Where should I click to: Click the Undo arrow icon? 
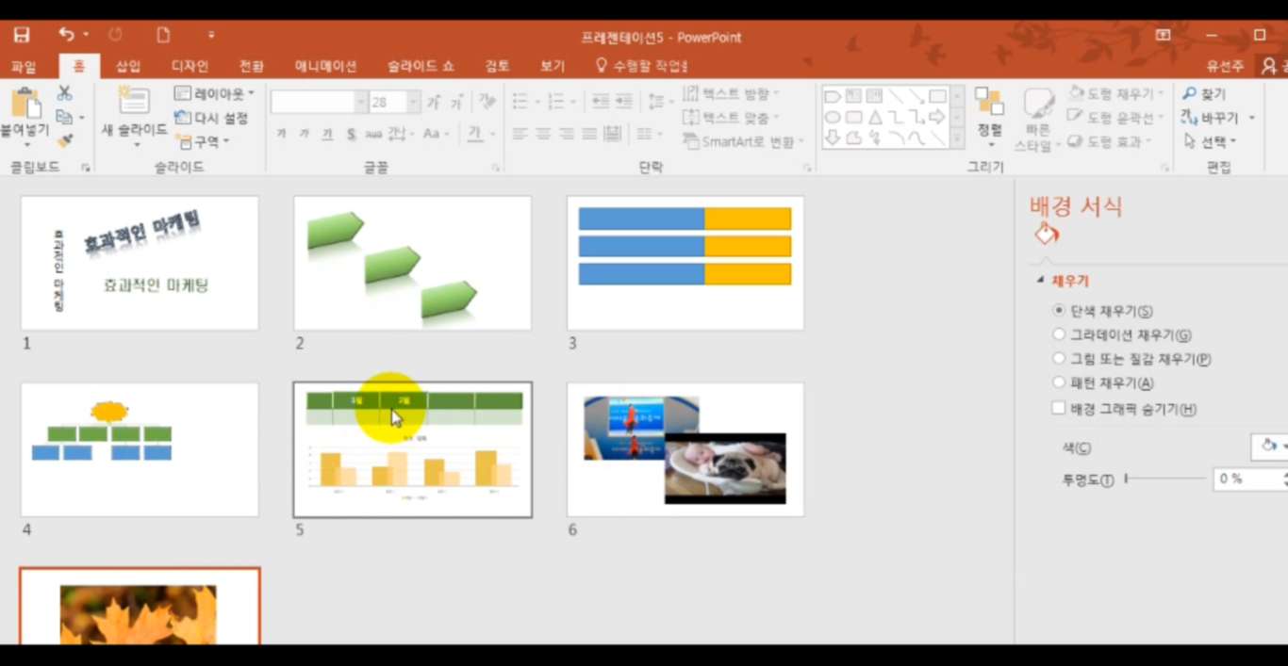click(x=65, y=35)
